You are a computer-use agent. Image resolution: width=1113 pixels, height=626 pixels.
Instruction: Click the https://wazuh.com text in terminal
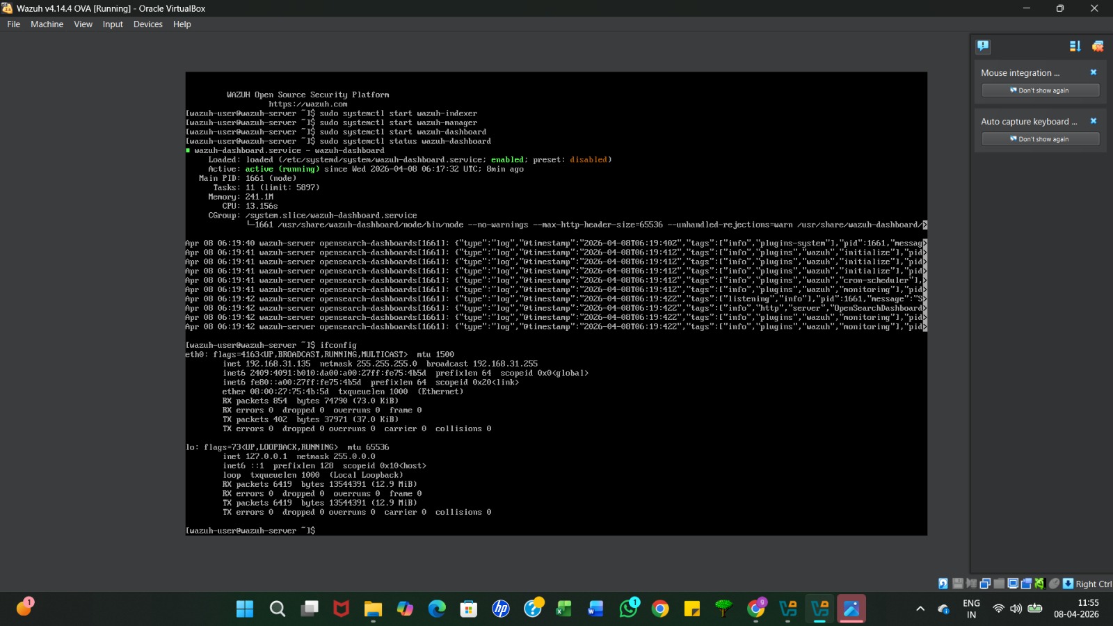point(308,104)
